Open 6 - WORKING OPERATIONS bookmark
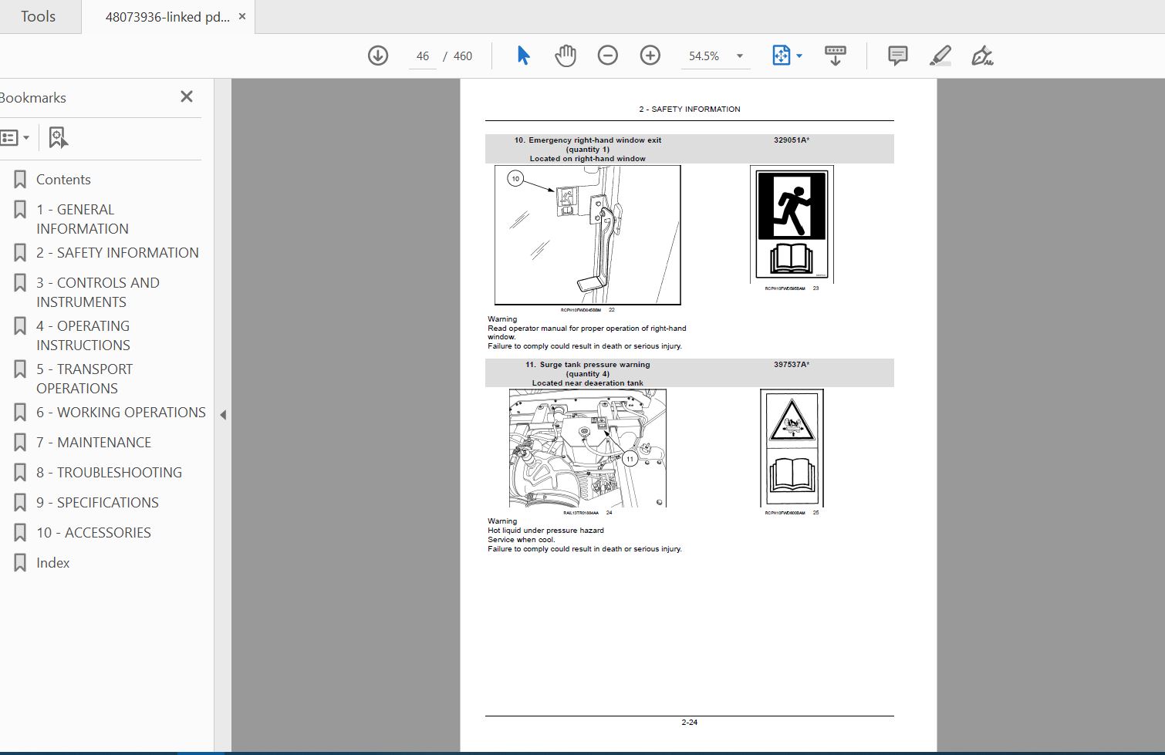Image resolution: width=1165 pixels, height=755 pixels. coord(121,413)
